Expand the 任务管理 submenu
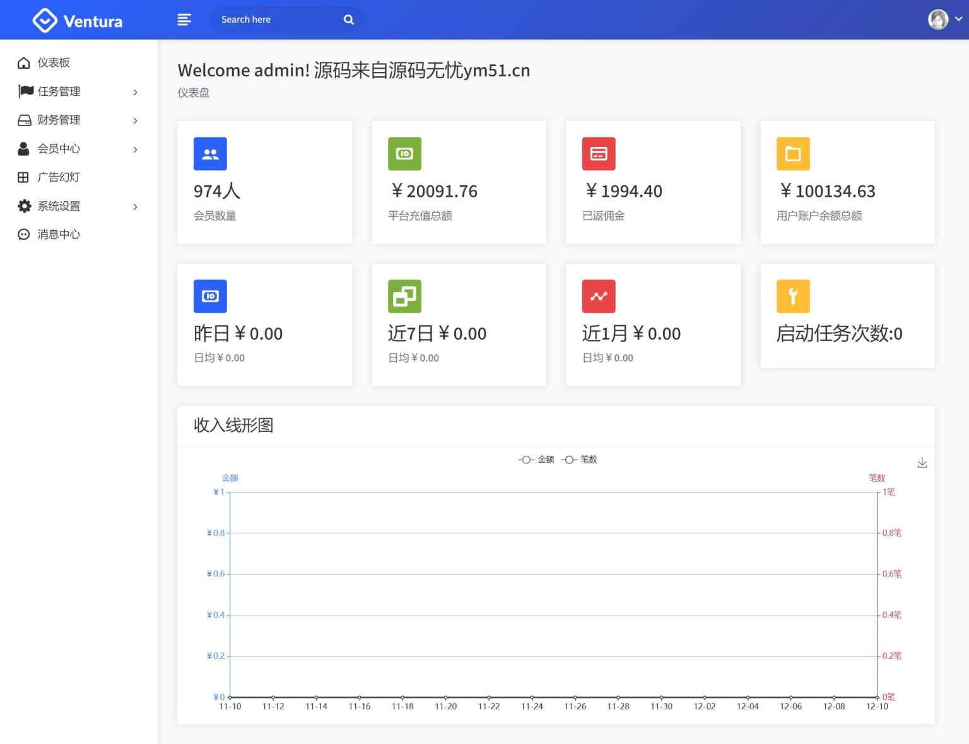This screenshot has height=744, width=969. click(135, 92)
